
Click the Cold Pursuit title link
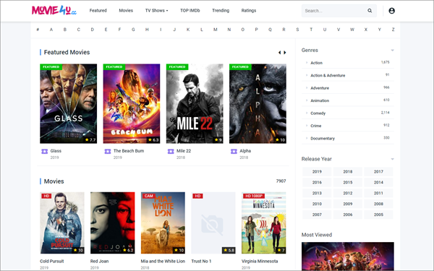(x=52, y=261)
